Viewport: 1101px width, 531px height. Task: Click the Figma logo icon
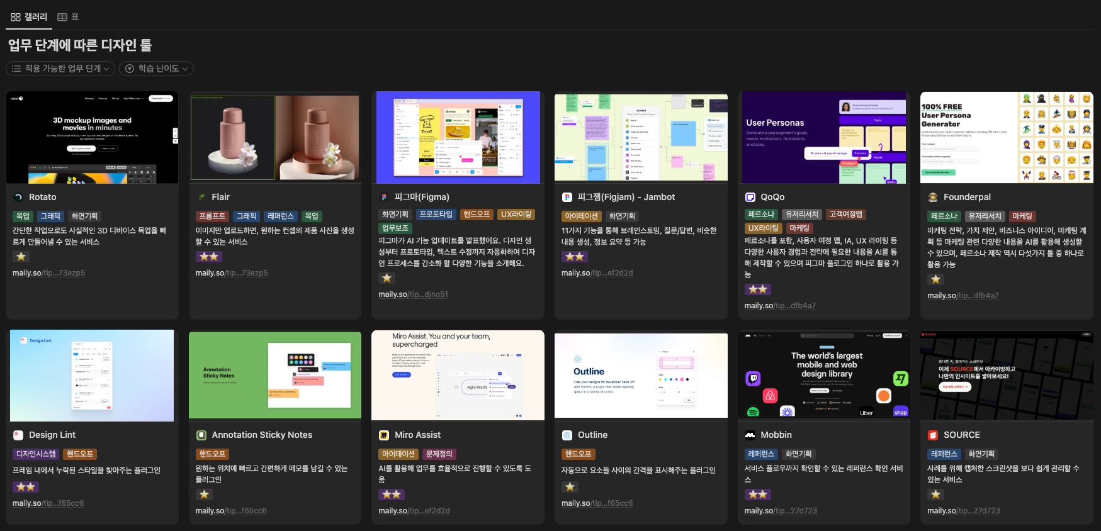[x=384, y=197]
